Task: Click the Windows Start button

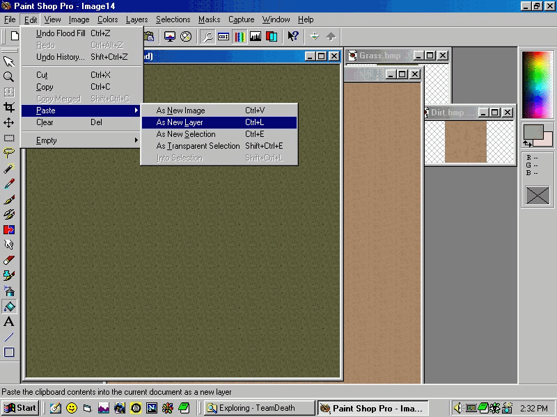Action: 20,408
